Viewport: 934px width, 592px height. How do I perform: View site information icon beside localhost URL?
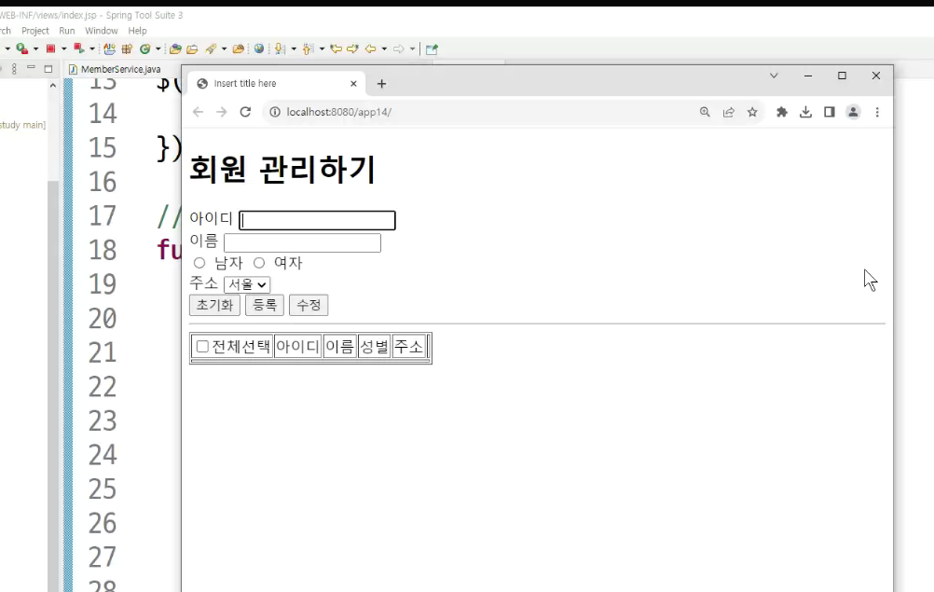(x=275, y=112)
